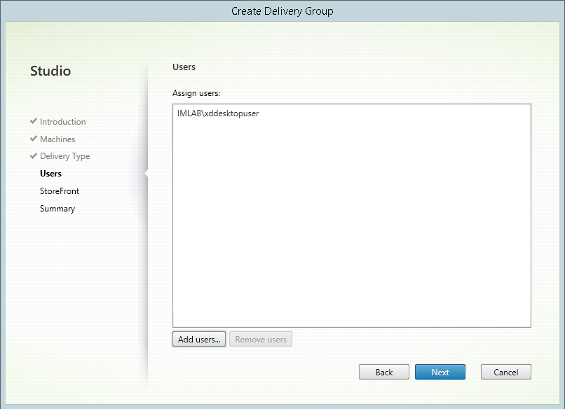Open the StoreFront step
The width and height of the screenshot is (565, 409).
pos(60,190)
